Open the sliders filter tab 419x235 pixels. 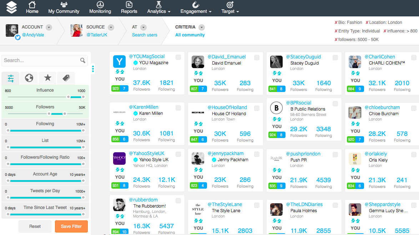pos(10,78)
